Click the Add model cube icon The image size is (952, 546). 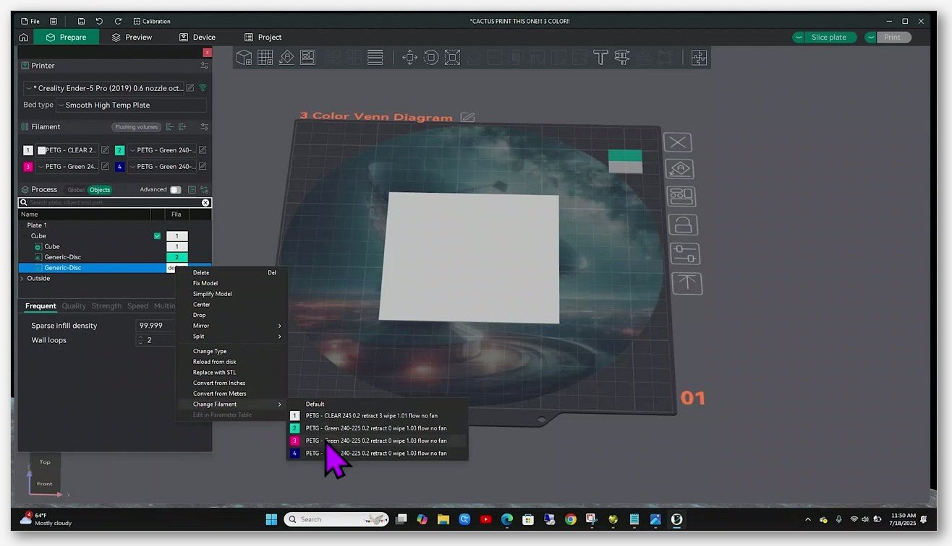point(245,57)
